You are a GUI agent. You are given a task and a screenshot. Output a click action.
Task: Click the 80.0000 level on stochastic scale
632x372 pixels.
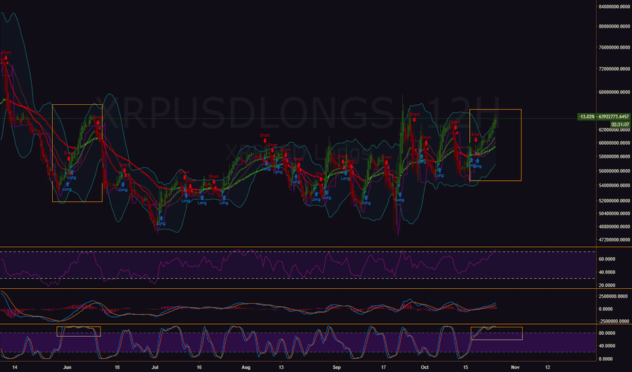(x=607, y=333)
